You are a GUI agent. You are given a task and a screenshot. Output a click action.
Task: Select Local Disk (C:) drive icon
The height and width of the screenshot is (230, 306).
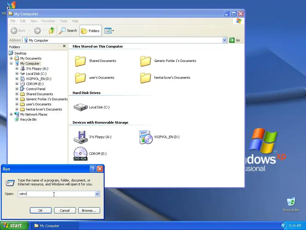pos(80,107)
